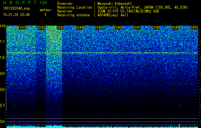201x128 pixels.
Task: Click the 0.9 frequency axis label
Action: click(x=3, y=74)
